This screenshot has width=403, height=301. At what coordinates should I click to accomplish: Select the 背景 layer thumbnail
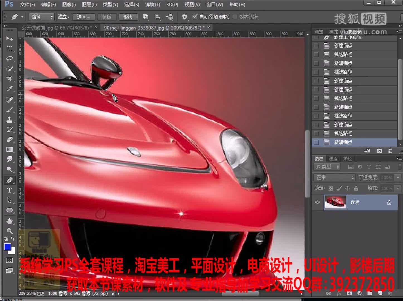(335, 202)
